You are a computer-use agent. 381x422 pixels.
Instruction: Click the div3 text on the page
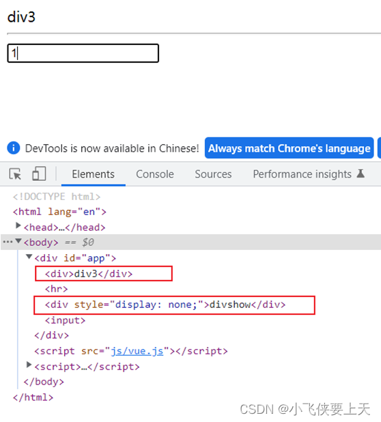(x=21, y=17)
